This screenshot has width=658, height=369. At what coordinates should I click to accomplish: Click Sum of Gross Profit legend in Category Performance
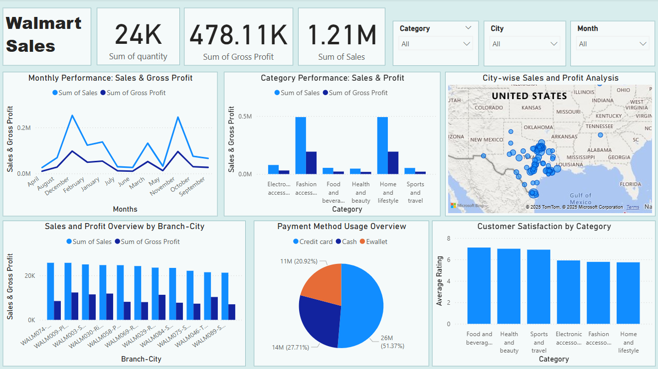355,93
